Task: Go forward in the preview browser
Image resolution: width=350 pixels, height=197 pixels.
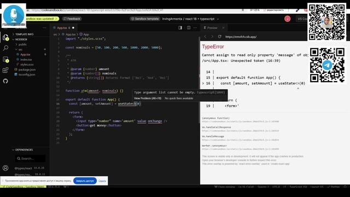Action: tap(212, 37)
